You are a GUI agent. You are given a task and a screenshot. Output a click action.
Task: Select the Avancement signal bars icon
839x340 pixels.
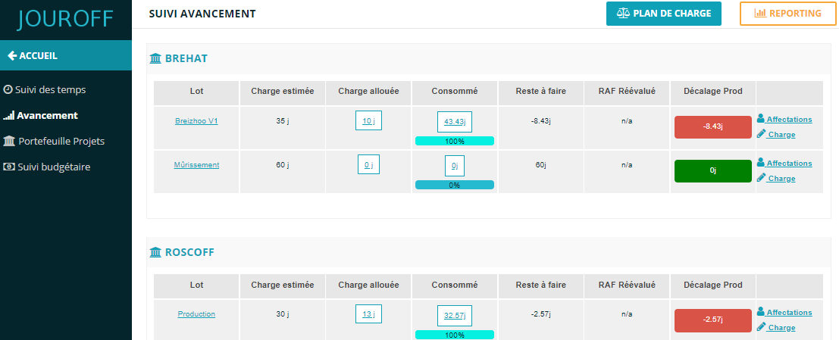click(x=8, y=115)
